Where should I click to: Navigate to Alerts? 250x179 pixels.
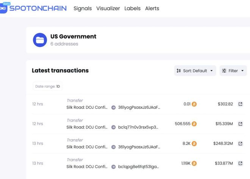click(152, 8)
